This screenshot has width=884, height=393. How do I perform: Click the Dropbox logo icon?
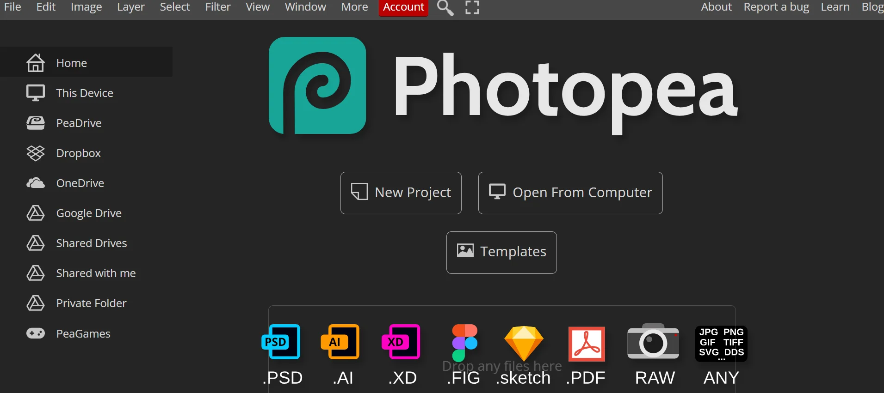[36, 153]
